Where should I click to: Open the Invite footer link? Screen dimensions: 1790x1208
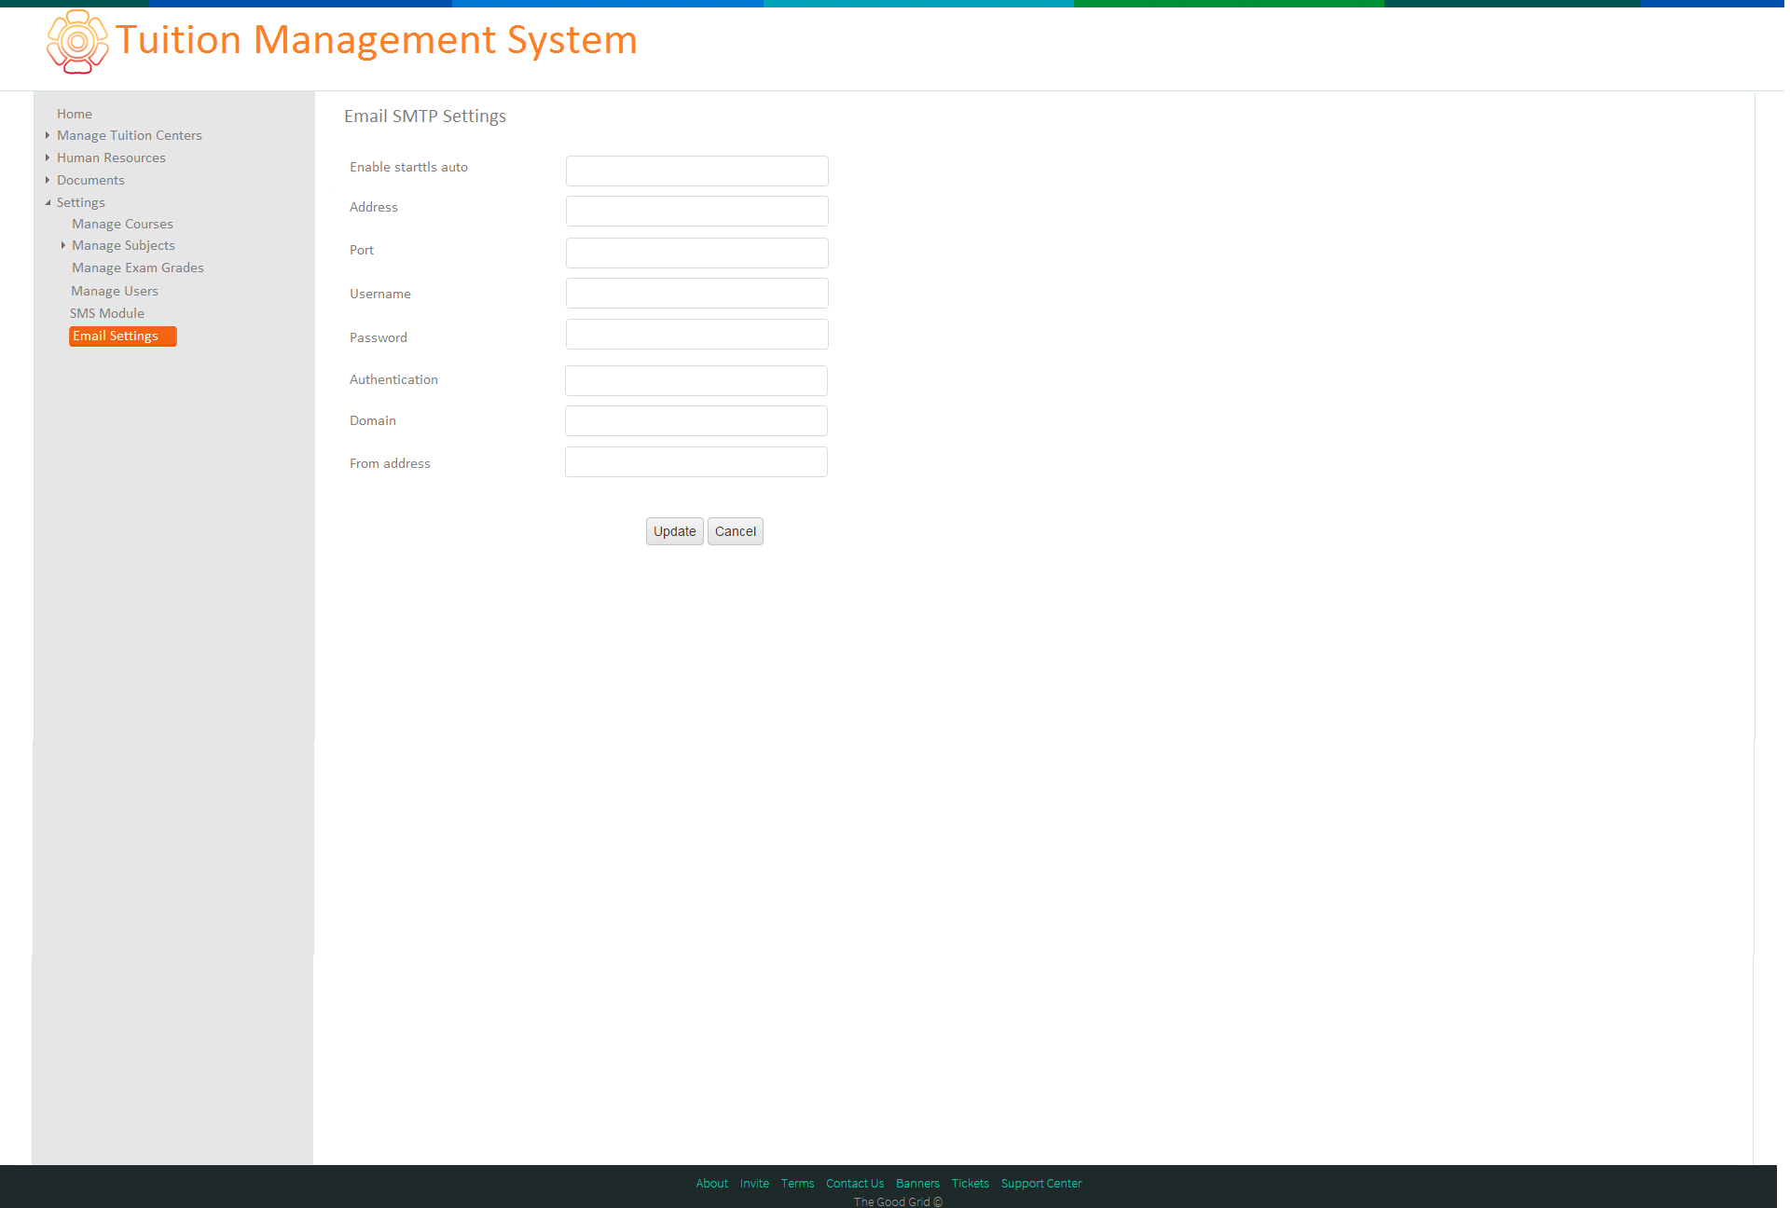(754, 1184)
